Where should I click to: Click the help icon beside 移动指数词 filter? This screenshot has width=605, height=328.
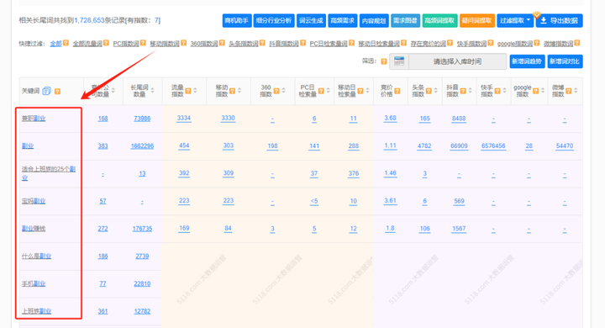184,43
